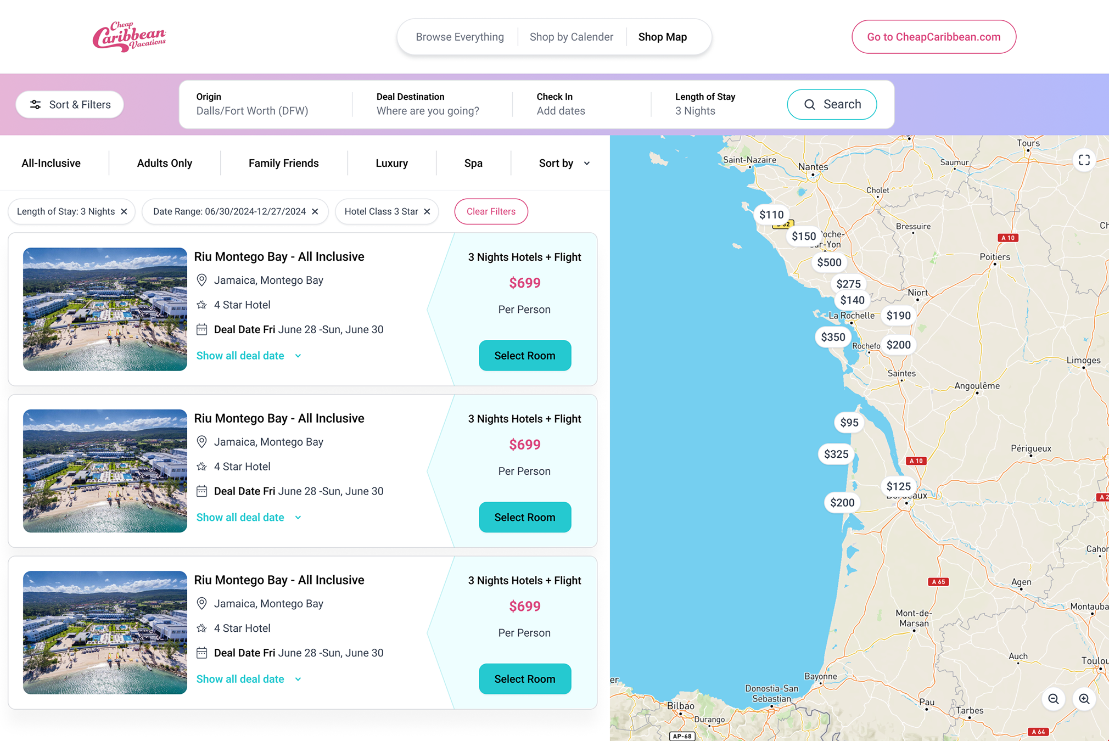Open the $95 map price marker
Image resolution: width=1109 pixels, height=741 pixels.
pyautogui.click(x=849, y=422)
